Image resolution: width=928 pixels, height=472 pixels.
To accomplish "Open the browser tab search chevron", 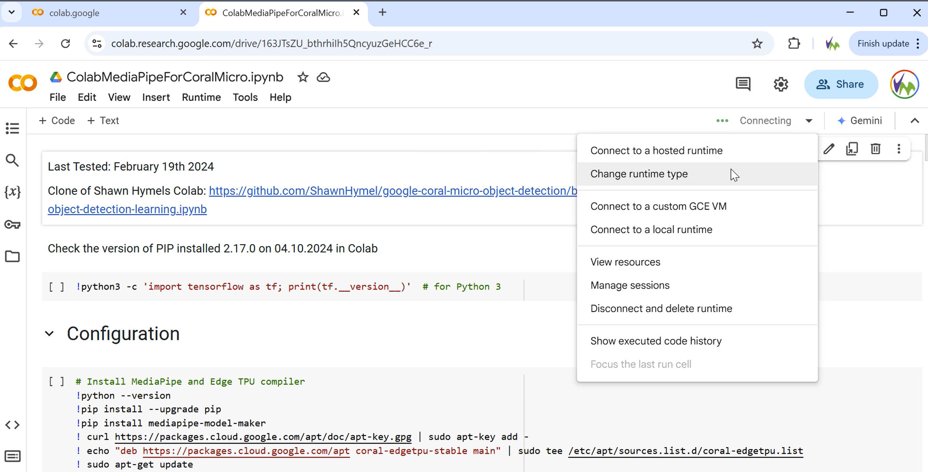I will (x=11, y=12).
